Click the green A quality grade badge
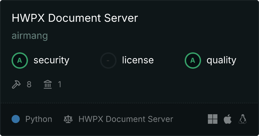 193,61
